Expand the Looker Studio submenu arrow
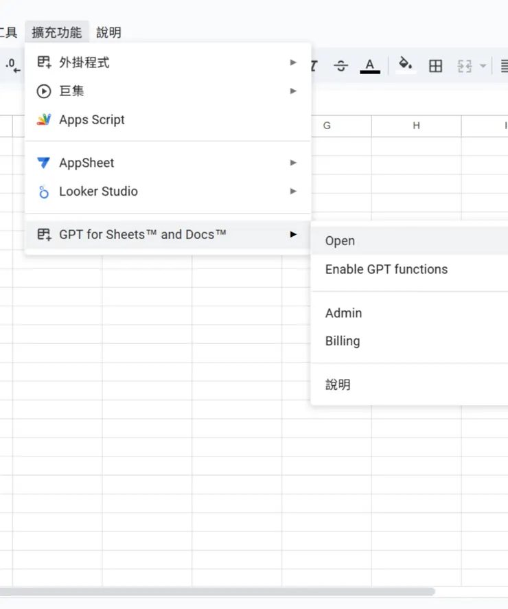 click(293, 191)
